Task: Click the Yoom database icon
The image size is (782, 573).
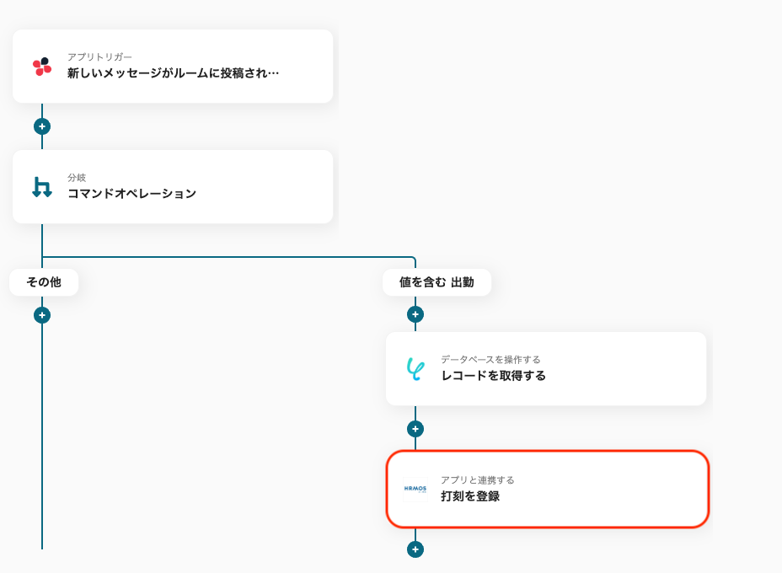Action: [x=415, y=369]
